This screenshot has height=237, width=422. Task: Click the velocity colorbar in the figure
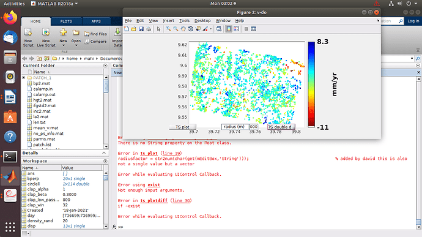click(x=311, y=84)
